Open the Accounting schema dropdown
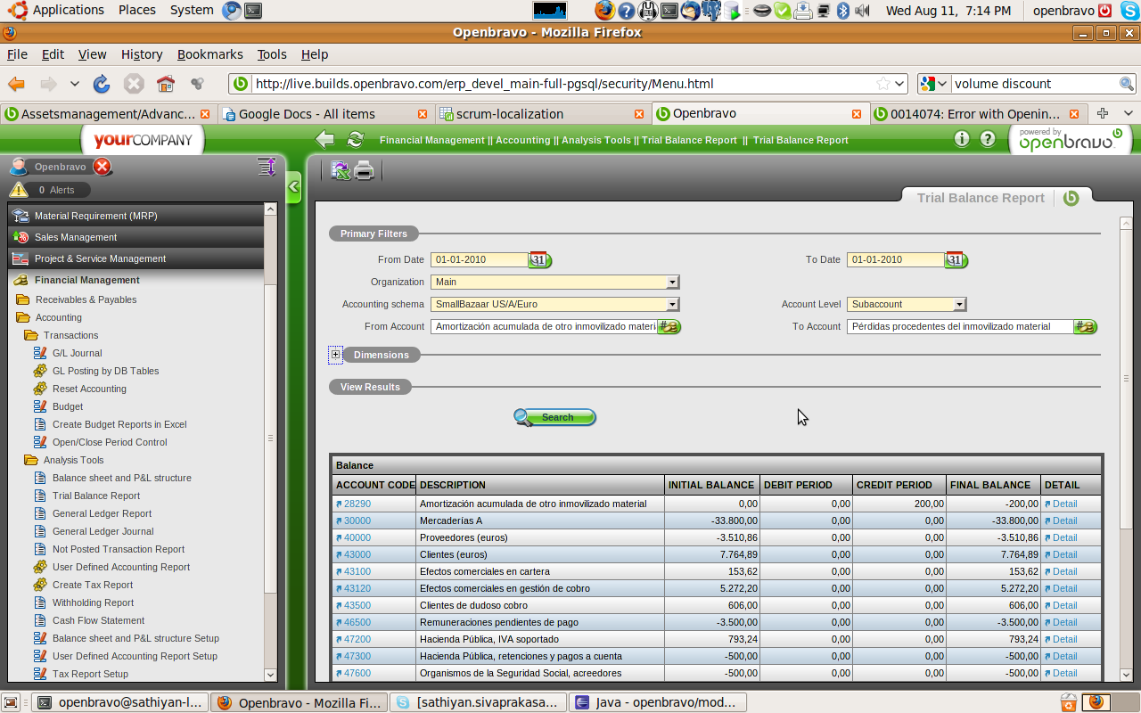 (x=672, y=305)
